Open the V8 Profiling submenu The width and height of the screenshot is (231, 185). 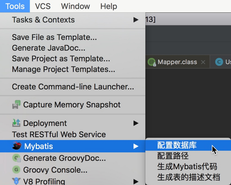(73, 181)
